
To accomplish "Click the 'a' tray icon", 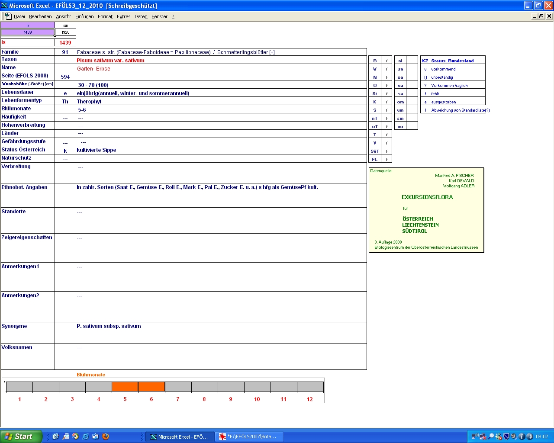I will (x=529, y=437).
